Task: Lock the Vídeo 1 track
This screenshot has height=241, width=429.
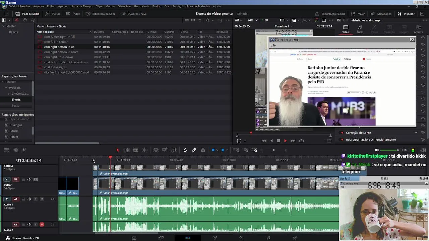Action: coord(23,180)
